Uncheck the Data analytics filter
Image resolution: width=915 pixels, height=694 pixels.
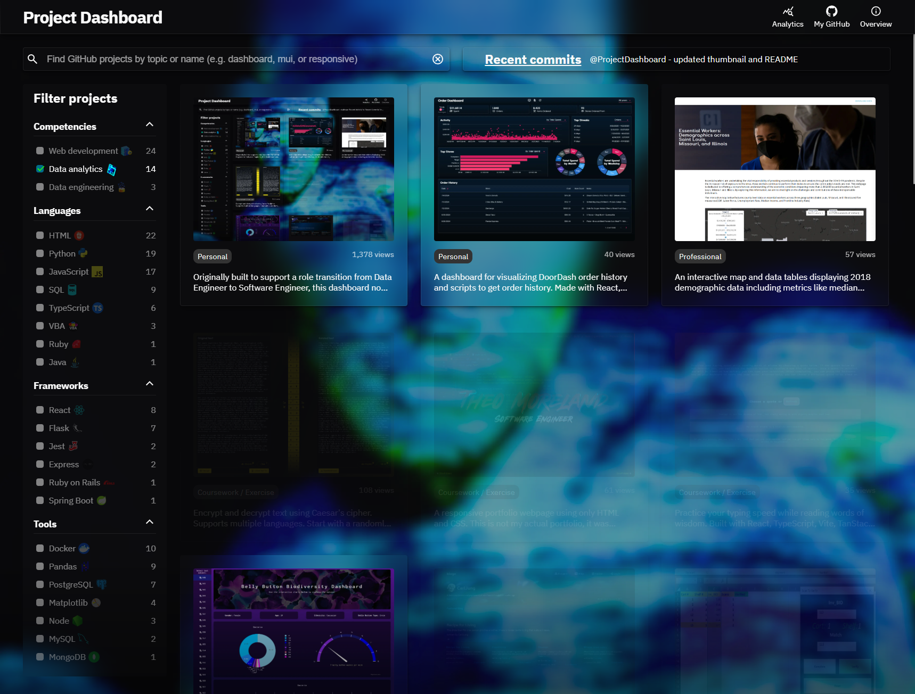coord(40,169)
